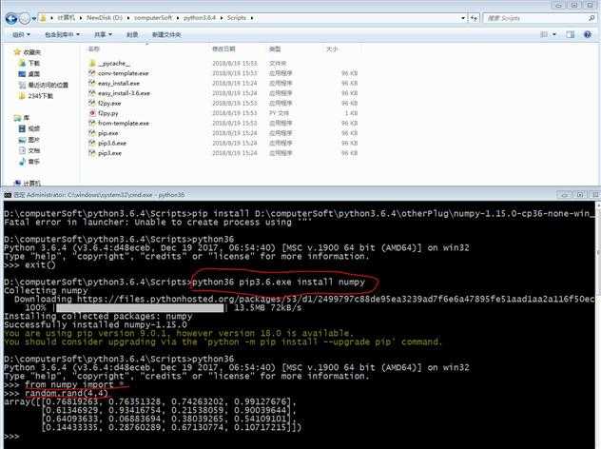Sort by the 类型 column header
Image resolution: width=601 pixels, height=449 pixels.
tap(275, 49)
